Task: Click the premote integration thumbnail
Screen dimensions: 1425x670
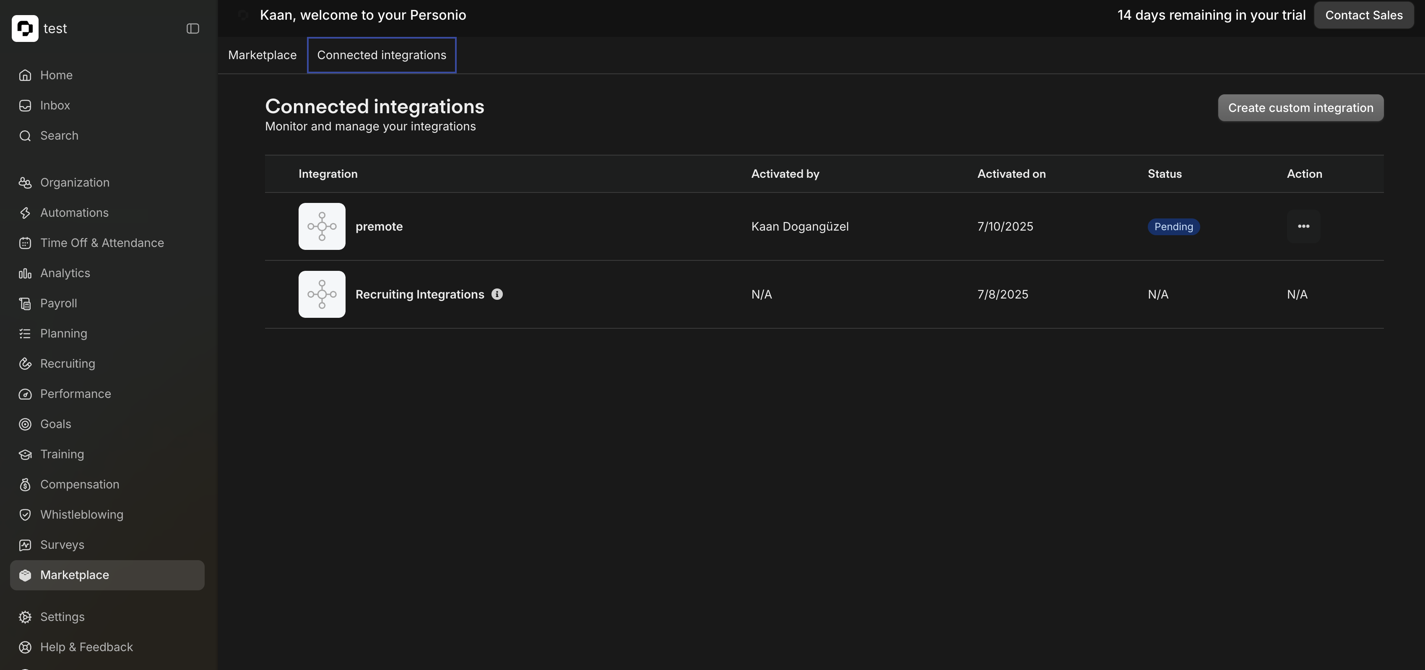Action: 322,226
